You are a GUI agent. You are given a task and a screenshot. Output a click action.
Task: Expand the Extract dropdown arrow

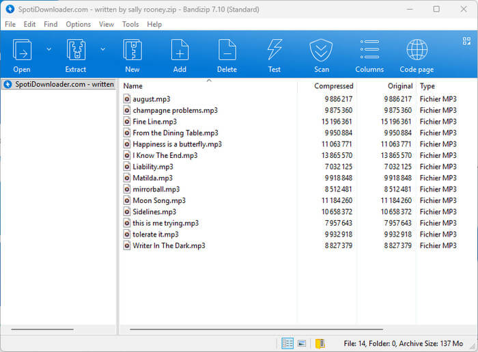[102, 49]
